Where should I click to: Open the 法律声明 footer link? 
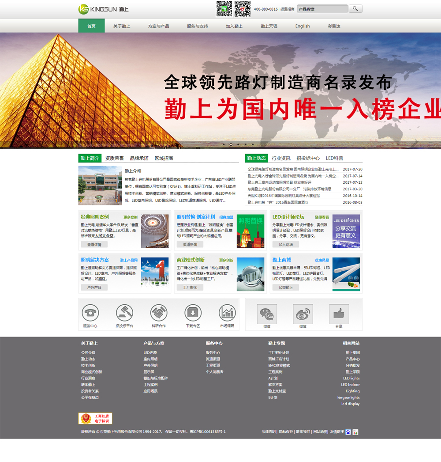[268, 432]
